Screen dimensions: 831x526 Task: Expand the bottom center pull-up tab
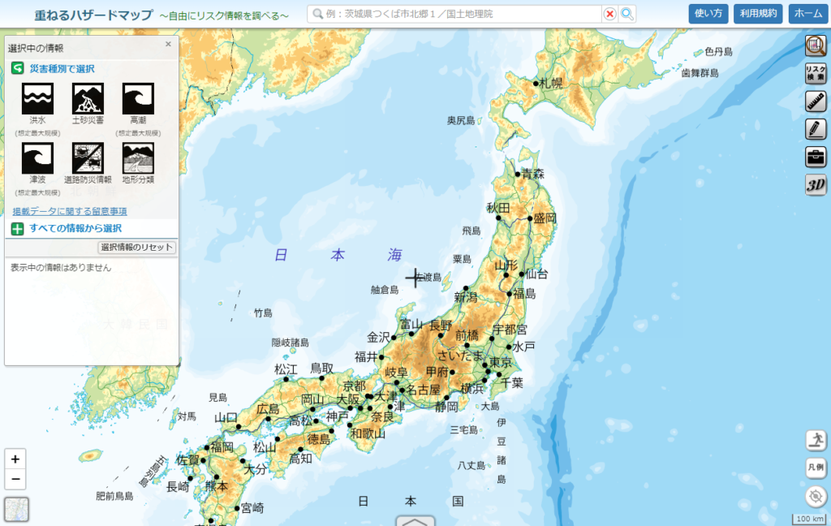point(415,520)
